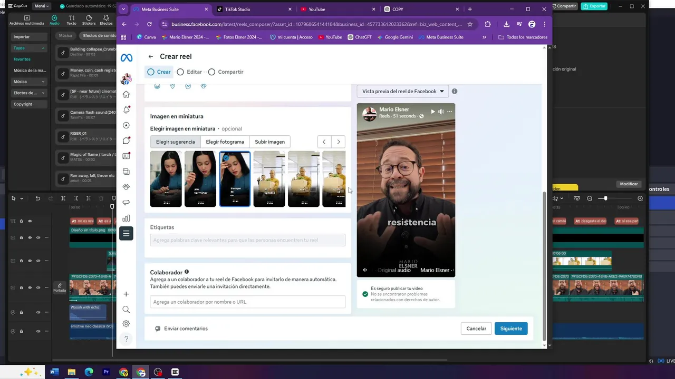Open Stickers tab in CapCut
Image resolution: width=675 pixels, height=379 pixels.
click(89, 20)
